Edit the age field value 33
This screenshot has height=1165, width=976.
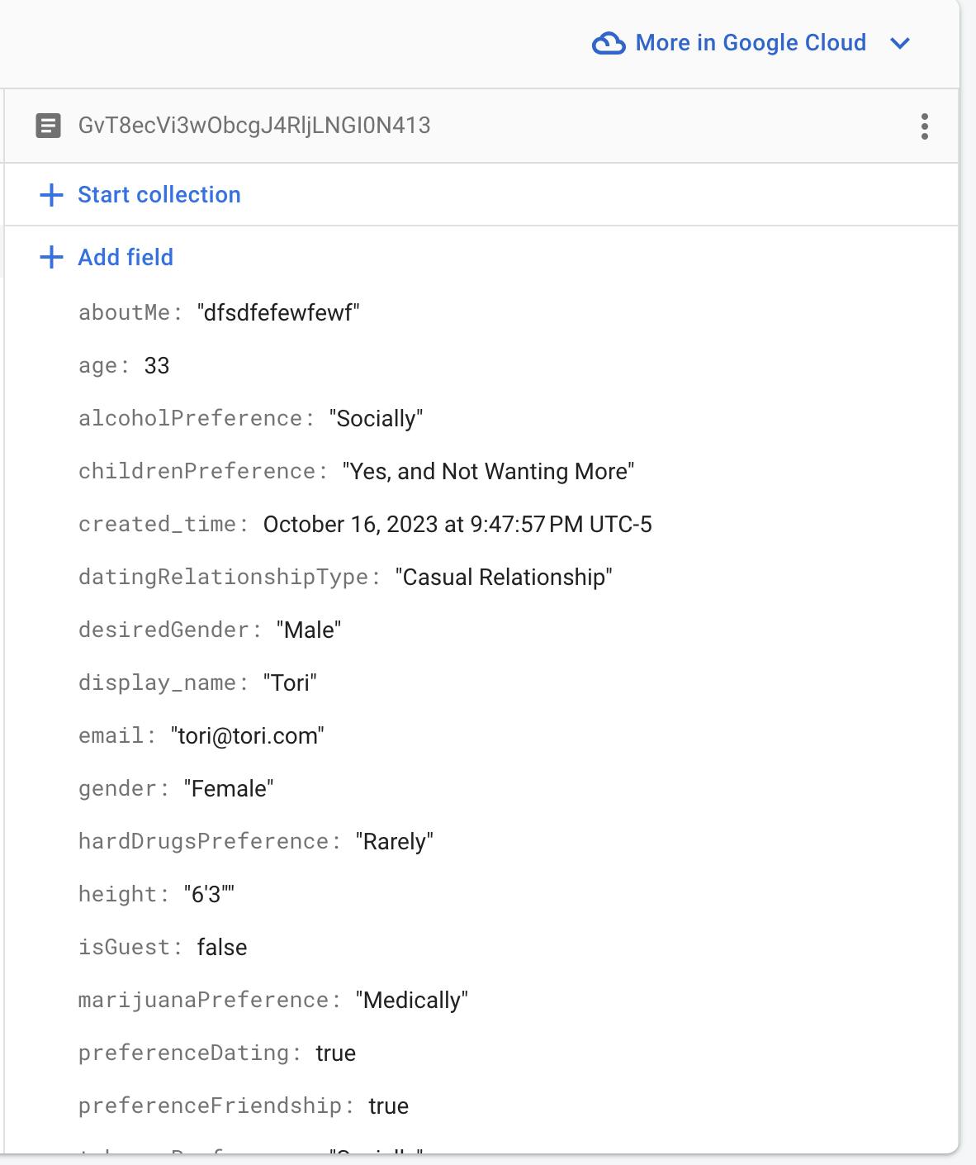(157, 365)
